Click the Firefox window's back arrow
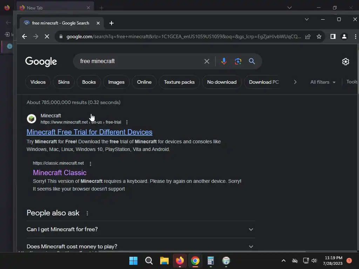The height and width of the screenshot is (269, 359). point(8,22)
